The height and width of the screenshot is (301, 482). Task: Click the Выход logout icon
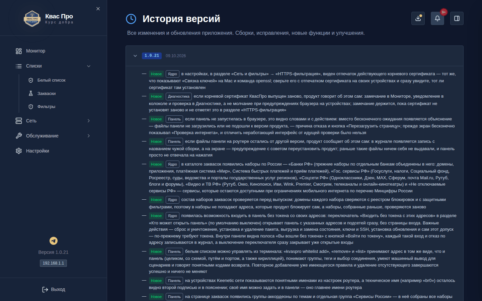45,290
